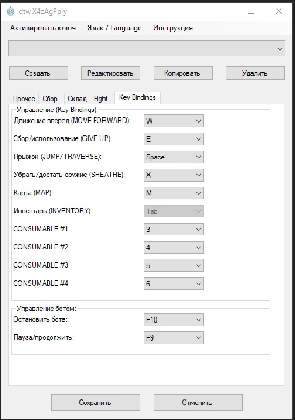Image resolution: width=295 pixels, height=420 pixels.
Task: Click the CONSUMABLE #3 label
Action: (x=40, y=265)
